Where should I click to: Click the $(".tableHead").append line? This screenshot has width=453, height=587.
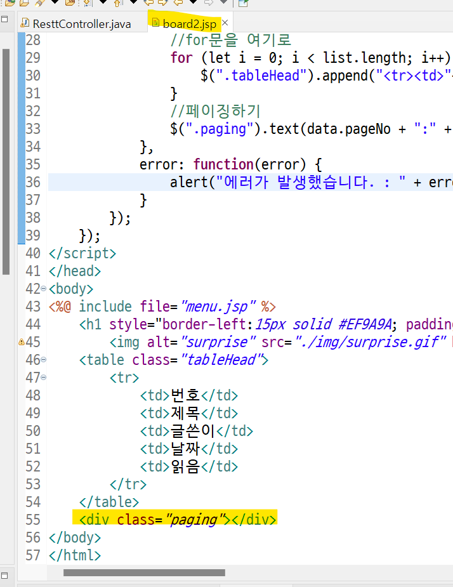(x=325, y=76)
